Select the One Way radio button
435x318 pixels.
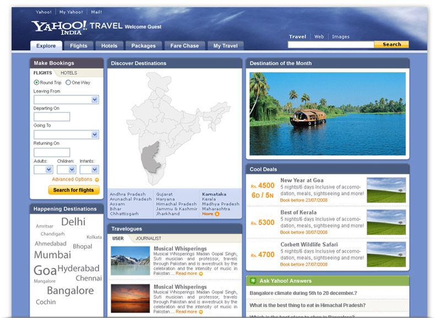[x=68, y=83]
